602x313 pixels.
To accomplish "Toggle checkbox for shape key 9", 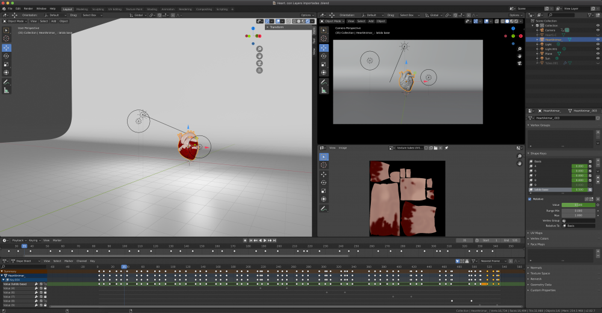I will (590, 185).
